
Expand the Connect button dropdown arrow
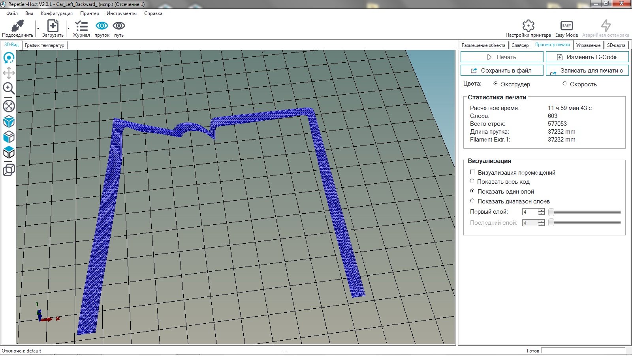coord(38,29)
